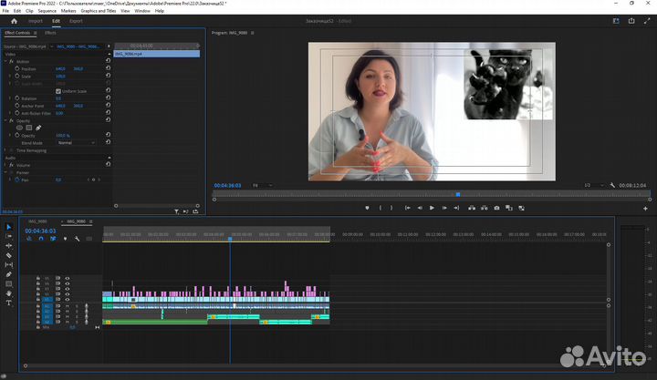Go to In point

(407, 208)
